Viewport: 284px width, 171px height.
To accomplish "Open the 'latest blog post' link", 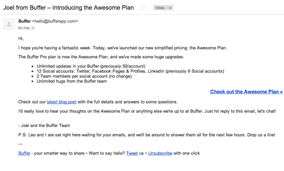I will click(x=61, y=102).
